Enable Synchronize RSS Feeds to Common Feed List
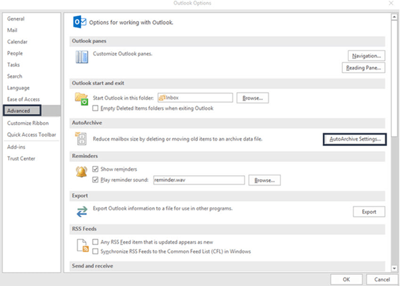This screenshot has height=286, width=400. coord(96,252)
